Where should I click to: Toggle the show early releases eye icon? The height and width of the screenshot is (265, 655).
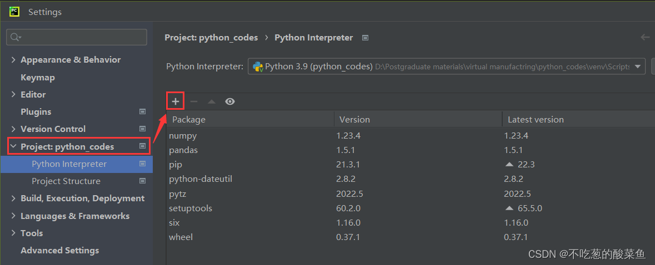click(230, 101)
